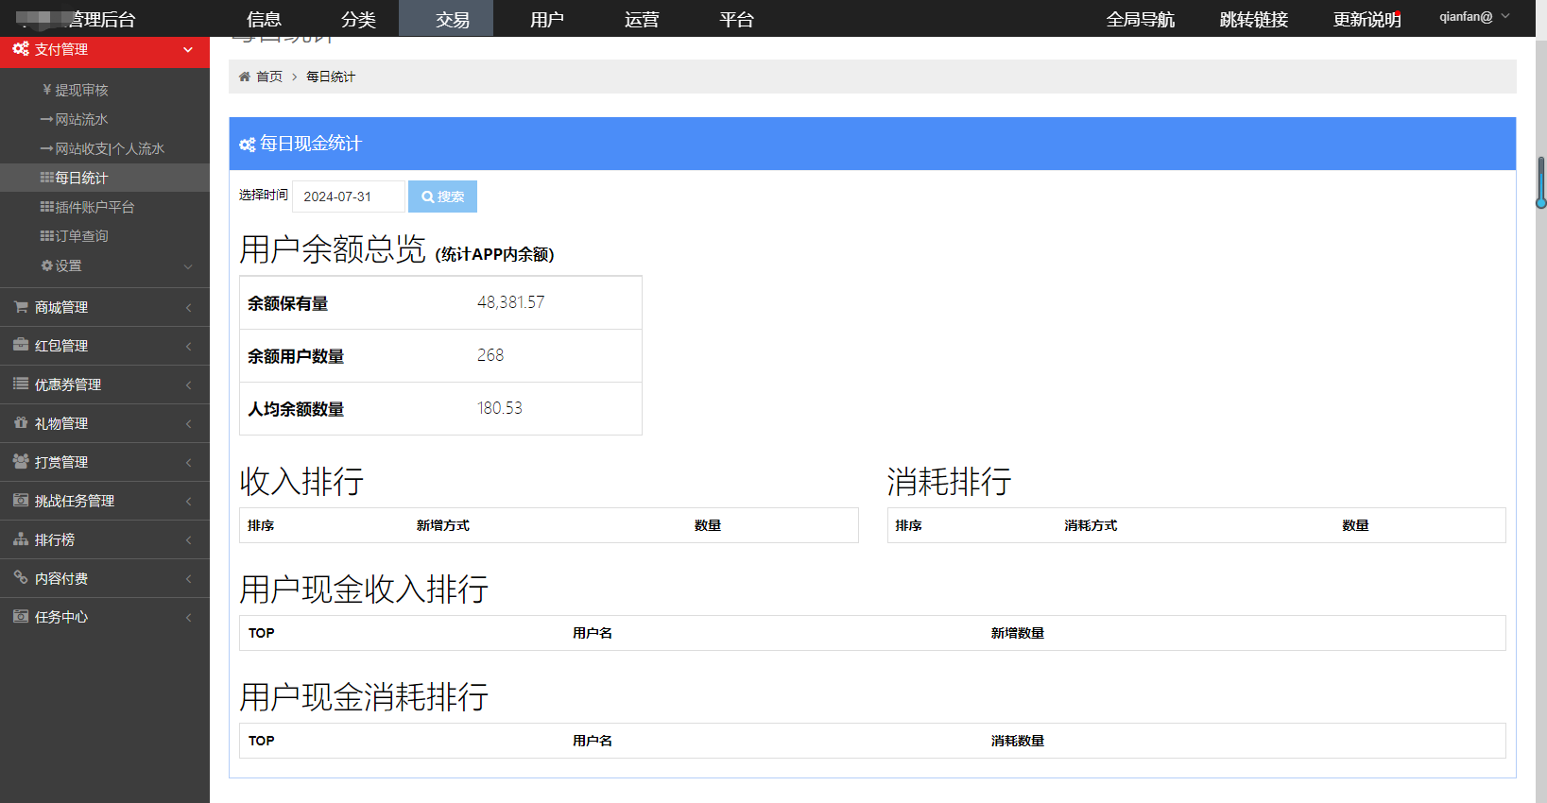1547x803 pixels.
Task: Click the 新增数量 column header
Action: pos(1018,633)
